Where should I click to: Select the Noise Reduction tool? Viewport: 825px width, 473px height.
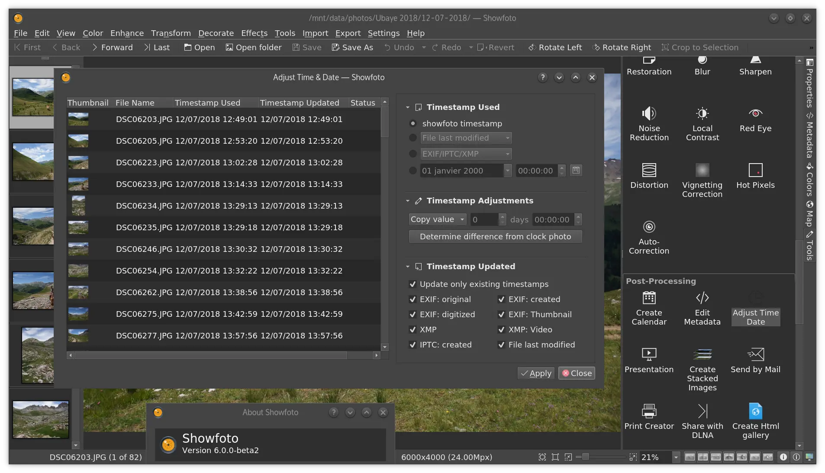[648, 124]
